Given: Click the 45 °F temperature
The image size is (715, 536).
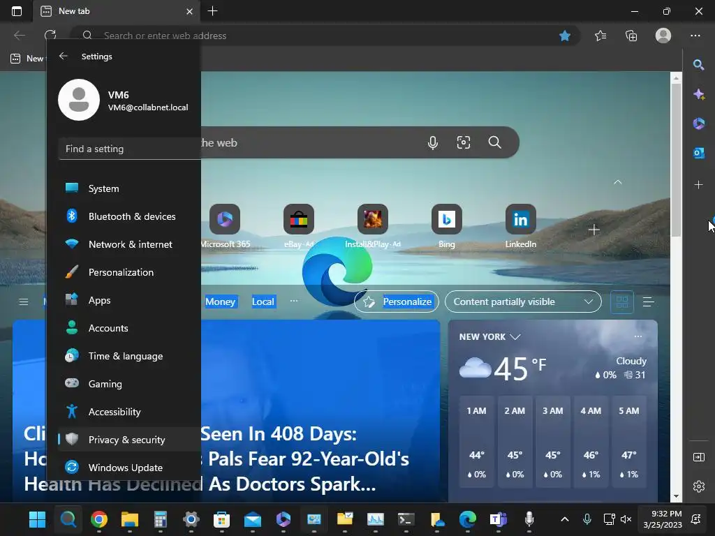Looking at the screenshot, I should tap(519, 368).
